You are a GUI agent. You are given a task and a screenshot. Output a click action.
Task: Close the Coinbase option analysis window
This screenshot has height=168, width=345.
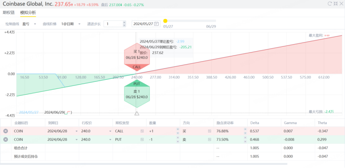[341, 3]
